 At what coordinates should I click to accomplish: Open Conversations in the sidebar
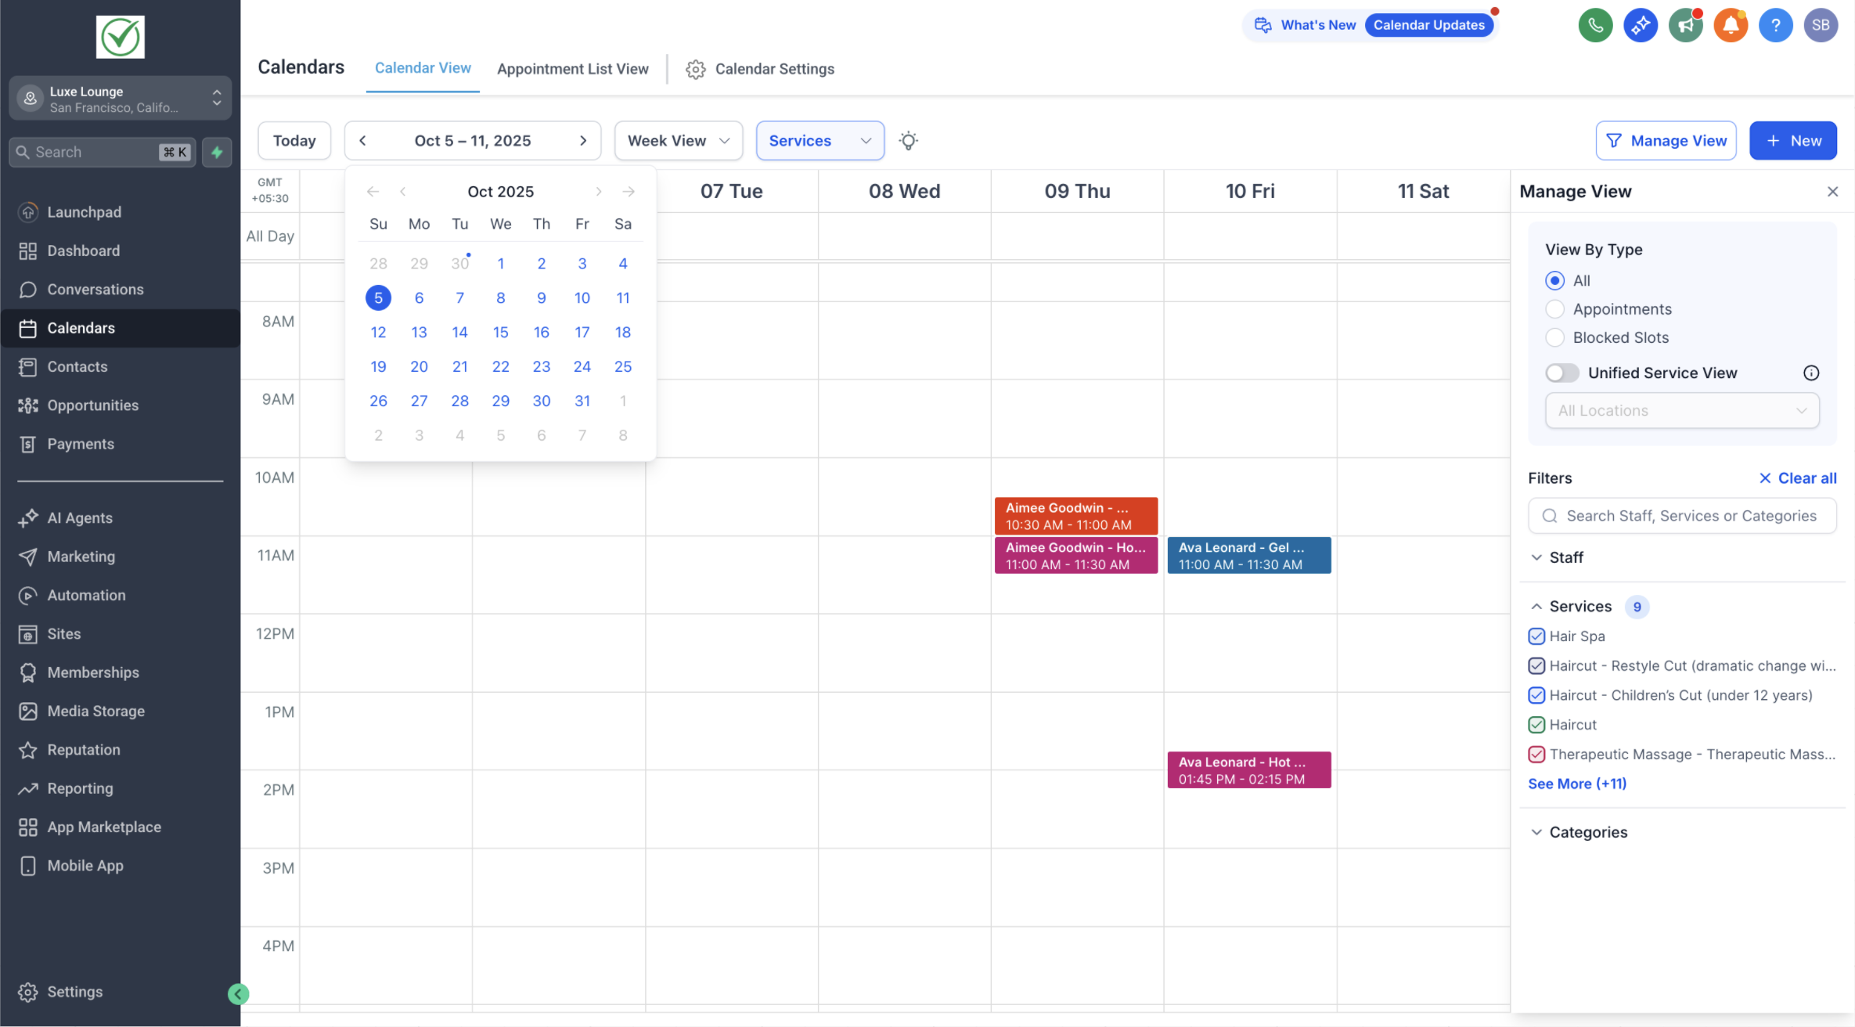click(95, 290)
